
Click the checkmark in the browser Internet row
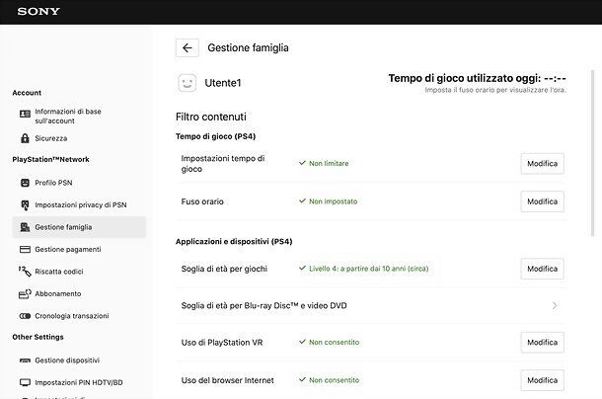(303, 380)
